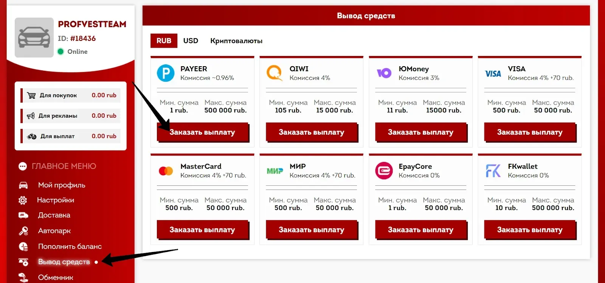Order payout via ЮMoney
Image resolution: width=605 pixels, height=283 pixels.
[420, 132]
